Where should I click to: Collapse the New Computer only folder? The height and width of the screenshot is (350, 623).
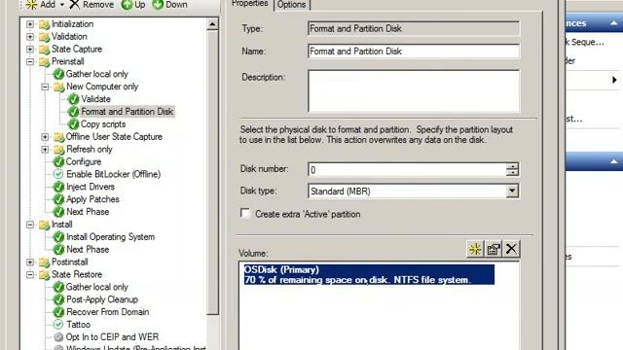tap(45, 87)
